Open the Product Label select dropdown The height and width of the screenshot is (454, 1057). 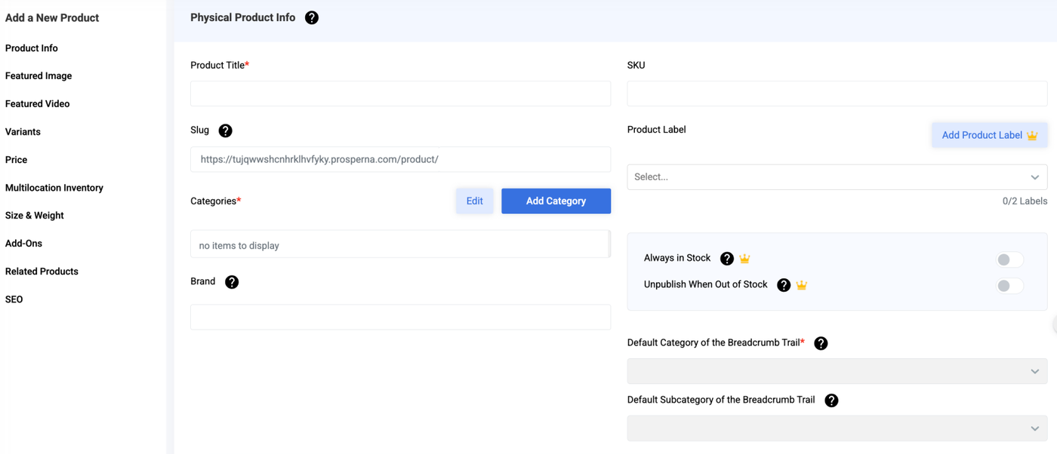[837, 177]
